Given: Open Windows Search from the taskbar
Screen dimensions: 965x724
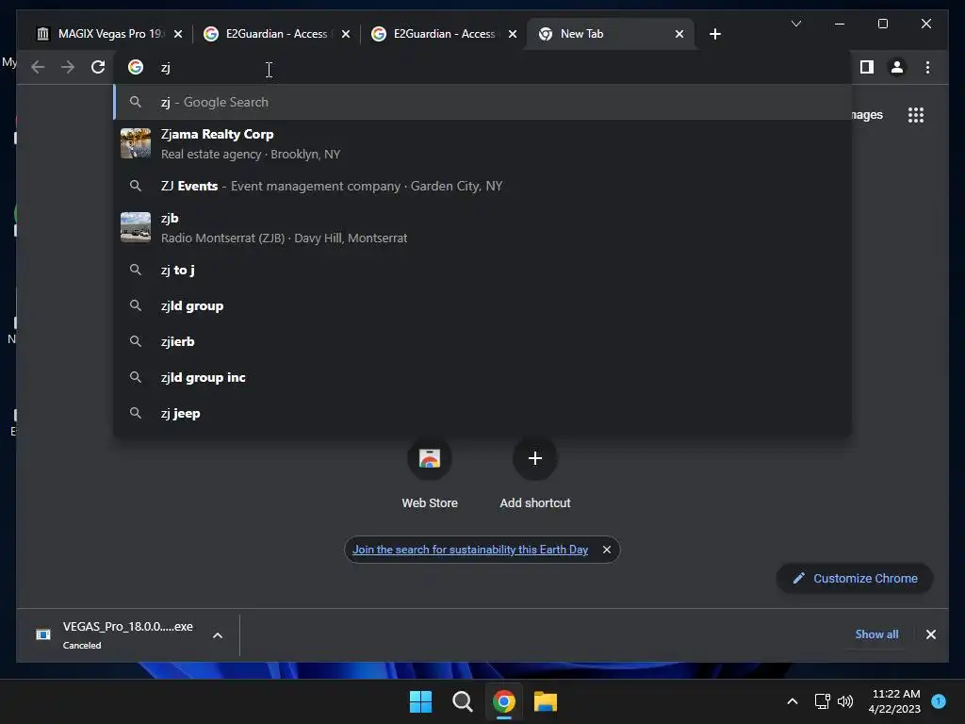Looking at the screenshot, I should pyautogui.click(x=462, y=701).
